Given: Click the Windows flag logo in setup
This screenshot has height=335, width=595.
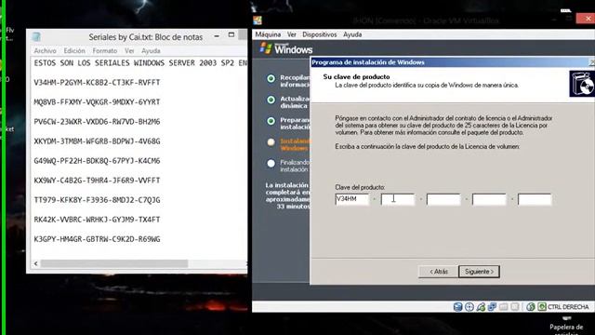Looking at the screenshot, I should pyautogui.click(x=266, y=48).
